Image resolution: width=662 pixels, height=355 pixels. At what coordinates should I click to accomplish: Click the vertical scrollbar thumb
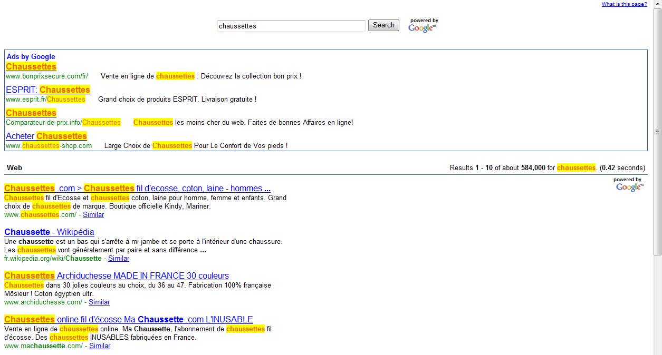point(657,132)
